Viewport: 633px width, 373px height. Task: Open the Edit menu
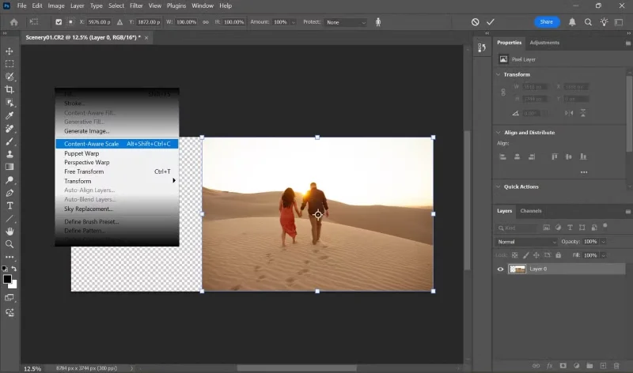(x=37, y=6)
